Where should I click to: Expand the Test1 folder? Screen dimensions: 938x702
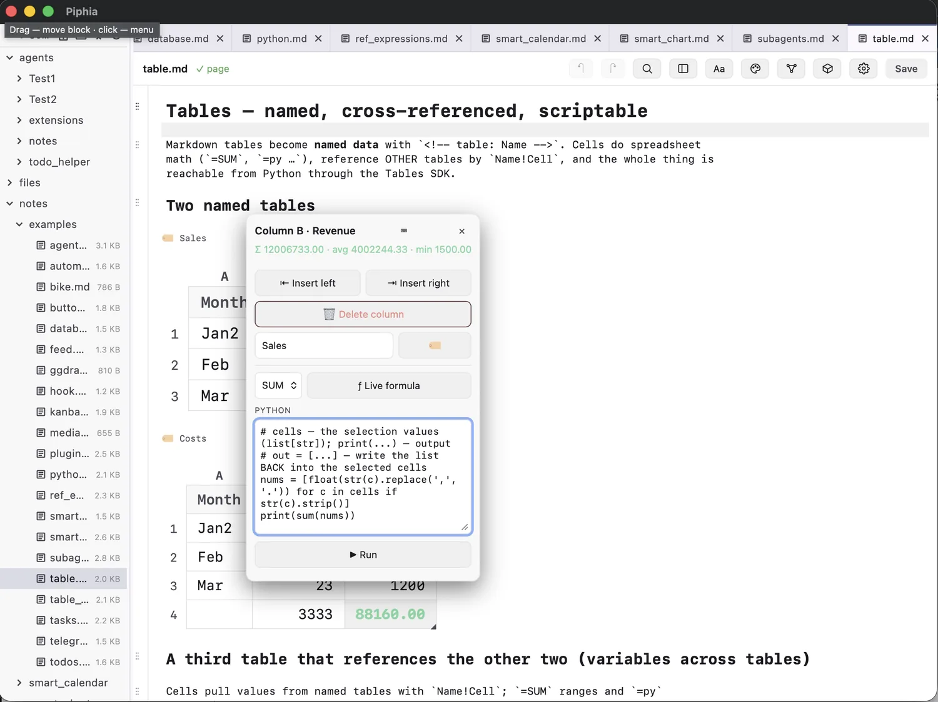(x=19, y=79)
